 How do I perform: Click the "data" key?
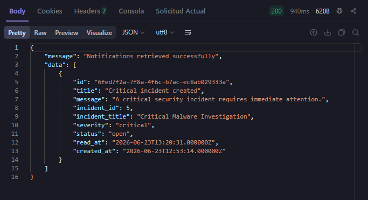[55, 65]
